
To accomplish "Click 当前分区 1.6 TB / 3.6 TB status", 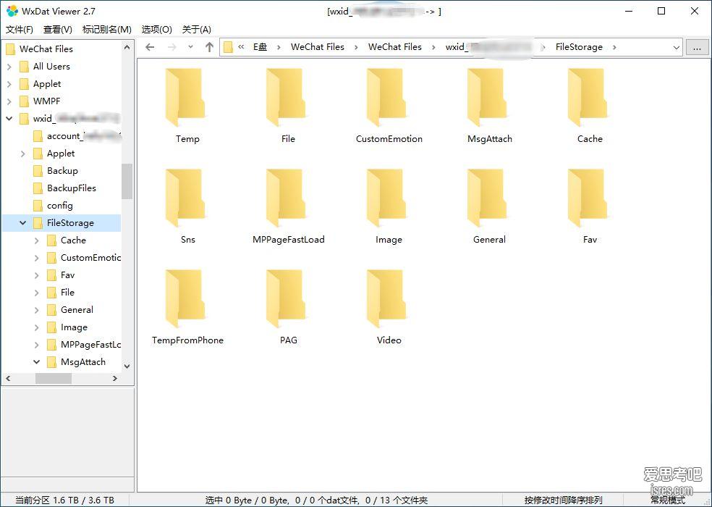I will [64, 500].
